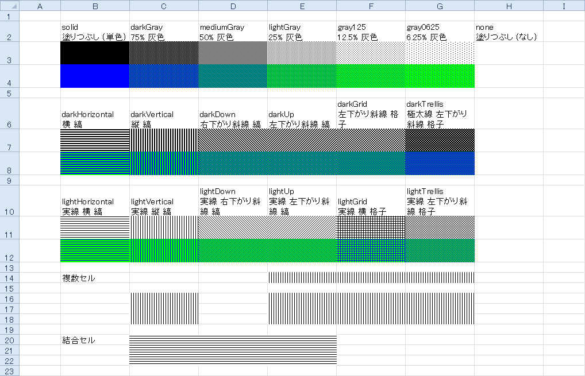The height and width of the screenshot is (376, 585).
Task: Click black grid pattern cell under lightGrid
Action: (371, 227)
